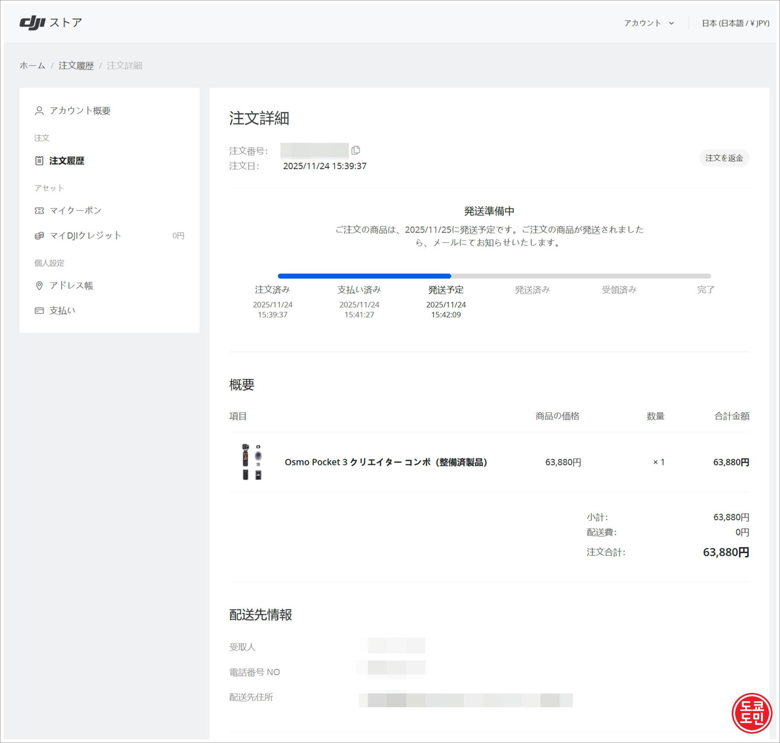Click the アカウント概要 person icon
This screenshot has width=780, height=743.
39,110
